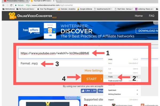Go back with the browser back arrow

3,5
